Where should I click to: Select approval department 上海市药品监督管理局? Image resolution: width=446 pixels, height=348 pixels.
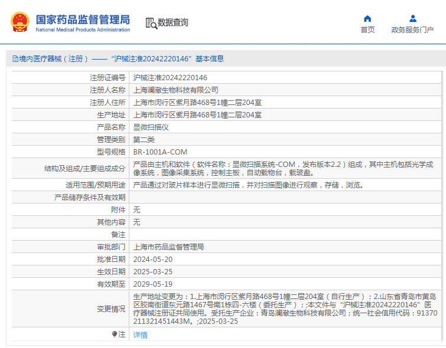pos(169,247)
